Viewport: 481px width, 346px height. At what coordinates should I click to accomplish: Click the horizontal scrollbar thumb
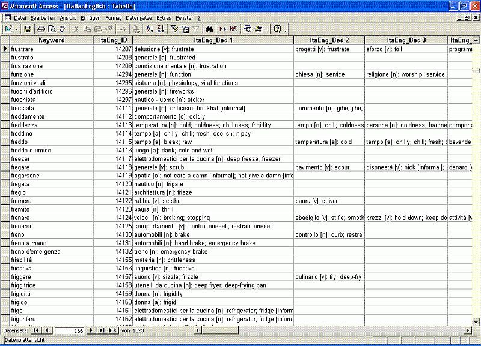(219, 330)
